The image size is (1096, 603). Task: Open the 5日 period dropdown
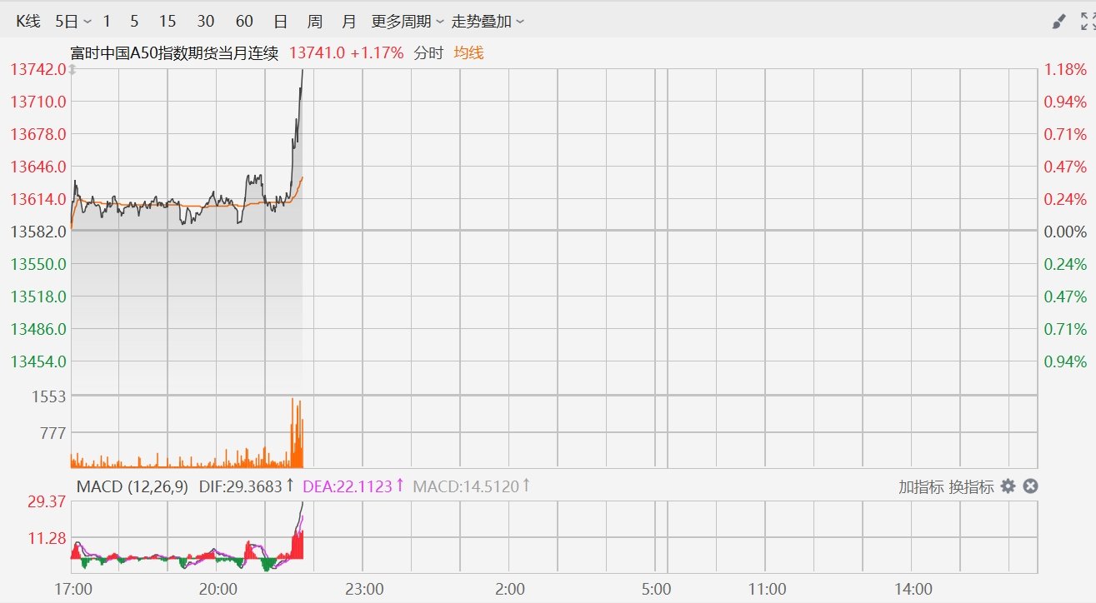coord(73,22)
